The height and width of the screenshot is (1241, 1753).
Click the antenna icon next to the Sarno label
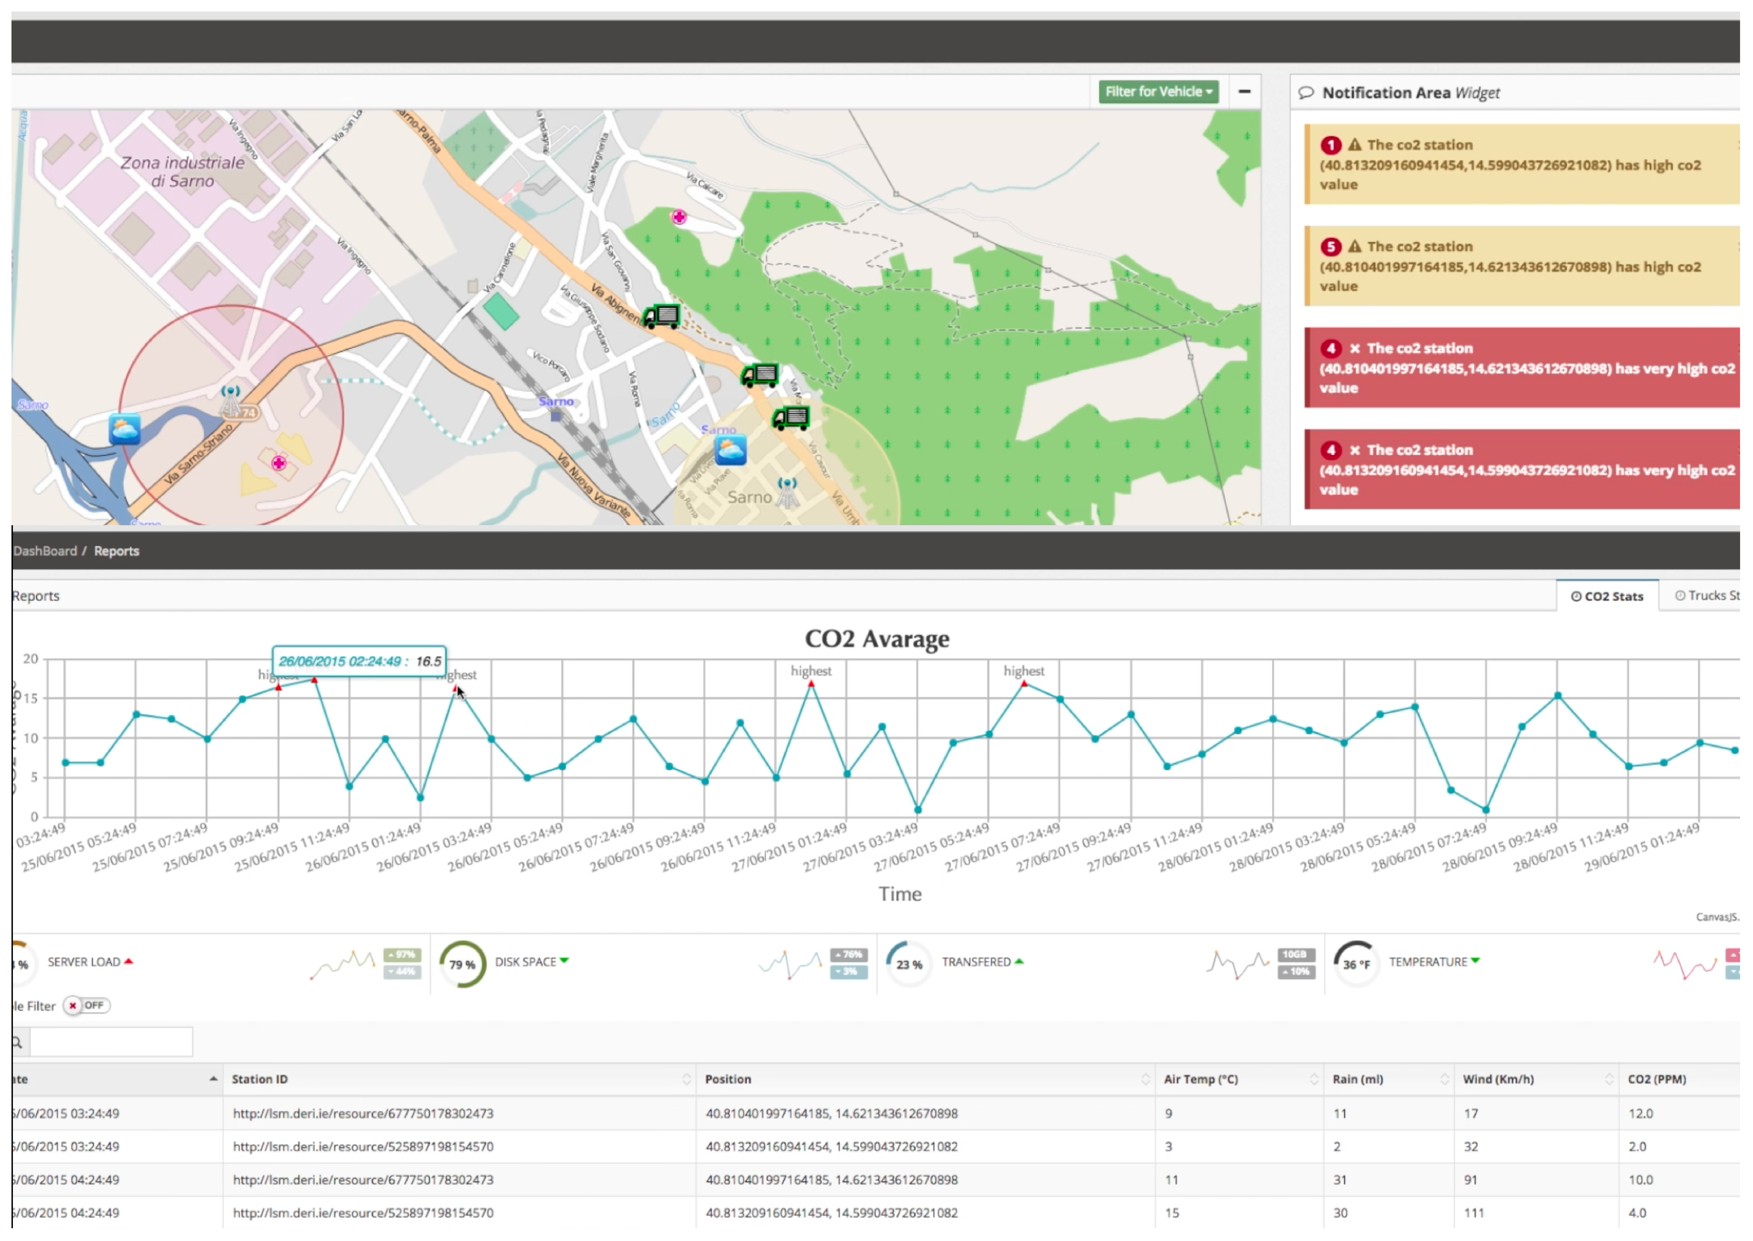[x=787, y=493]
